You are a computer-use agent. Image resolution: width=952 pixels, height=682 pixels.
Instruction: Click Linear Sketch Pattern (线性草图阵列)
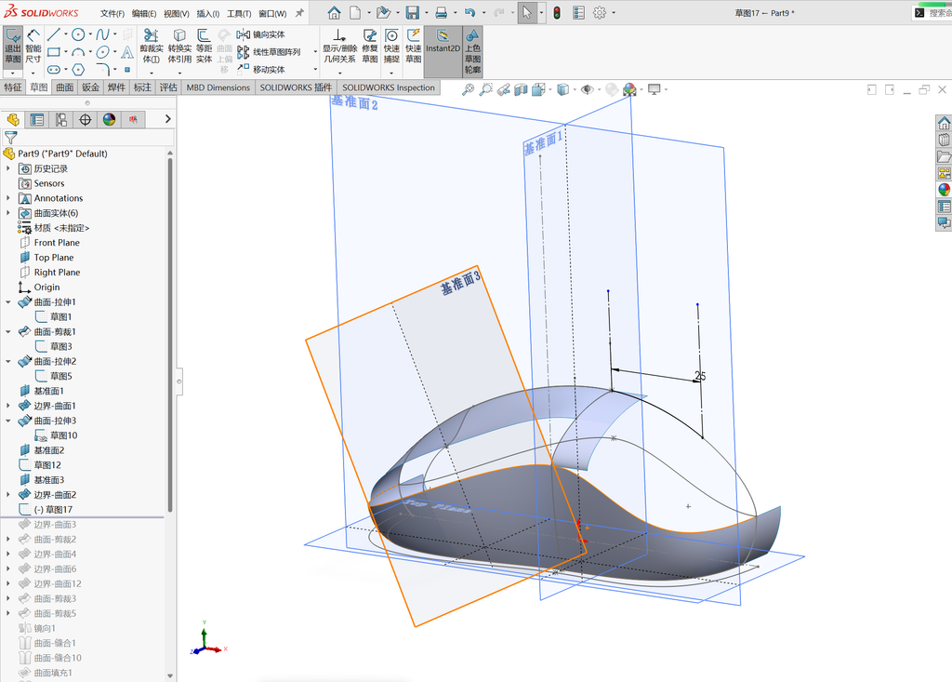(x=269, y=52)
